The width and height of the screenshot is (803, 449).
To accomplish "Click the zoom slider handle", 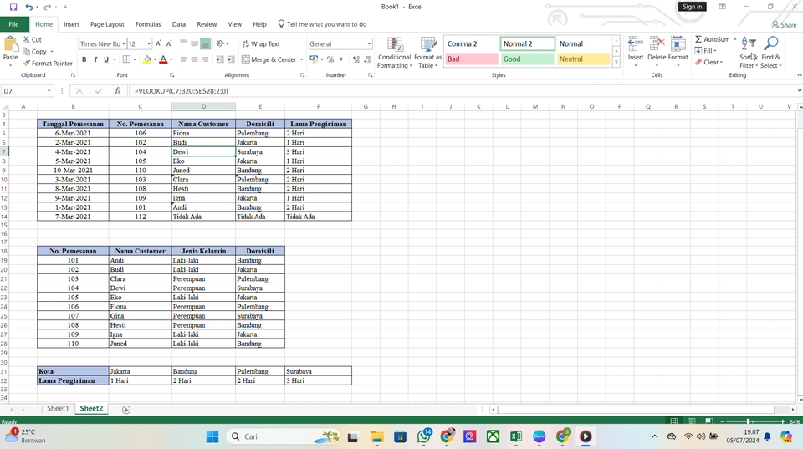I will point(748,421).
